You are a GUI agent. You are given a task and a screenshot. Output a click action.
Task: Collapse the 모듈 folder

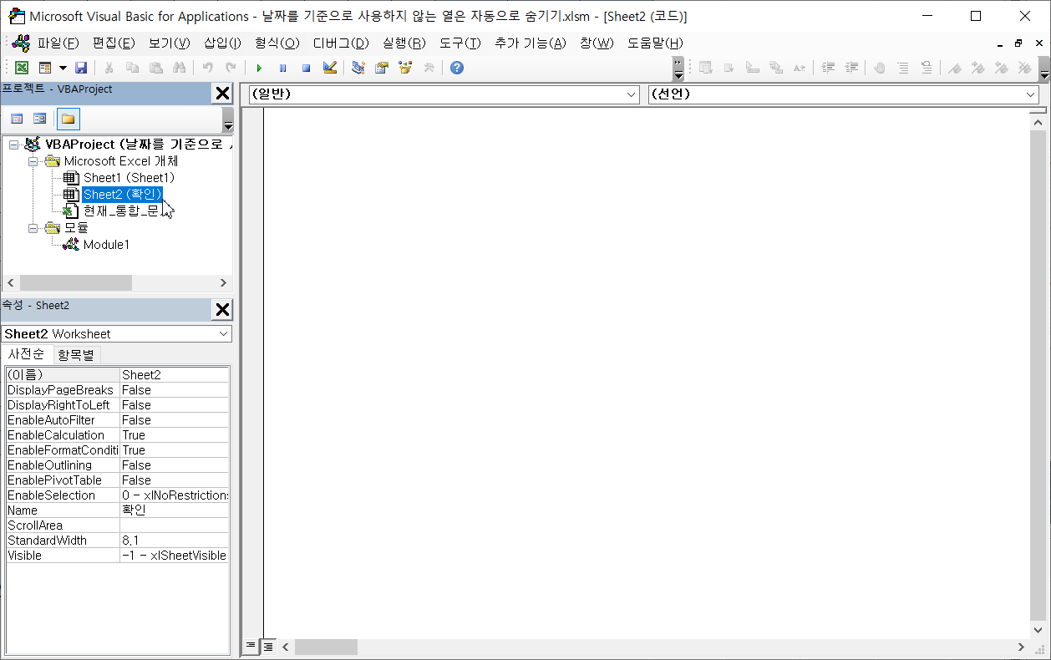[x=33, y=228]
